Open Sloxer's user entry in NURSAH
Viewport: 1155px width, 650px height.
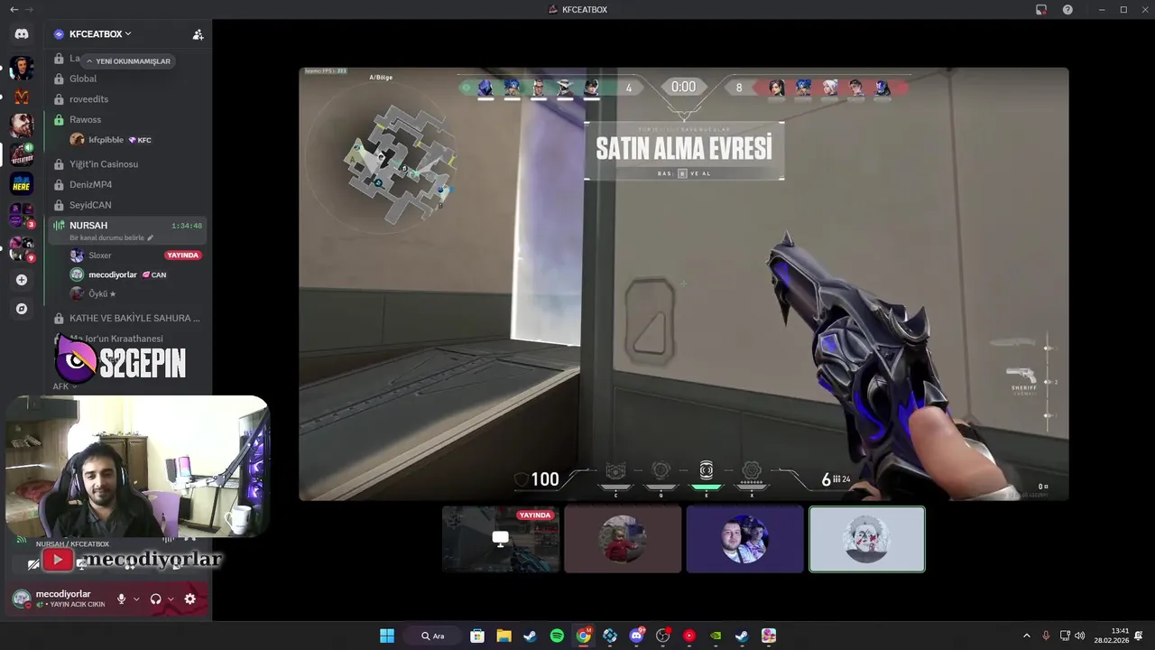[x=135, y=255]
